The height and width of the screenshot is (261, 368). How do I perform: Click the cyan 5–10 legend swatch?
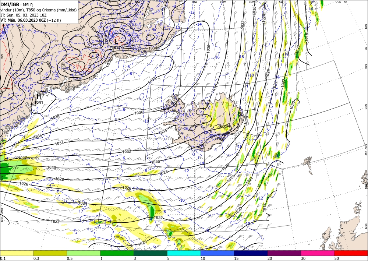(184, 253)
